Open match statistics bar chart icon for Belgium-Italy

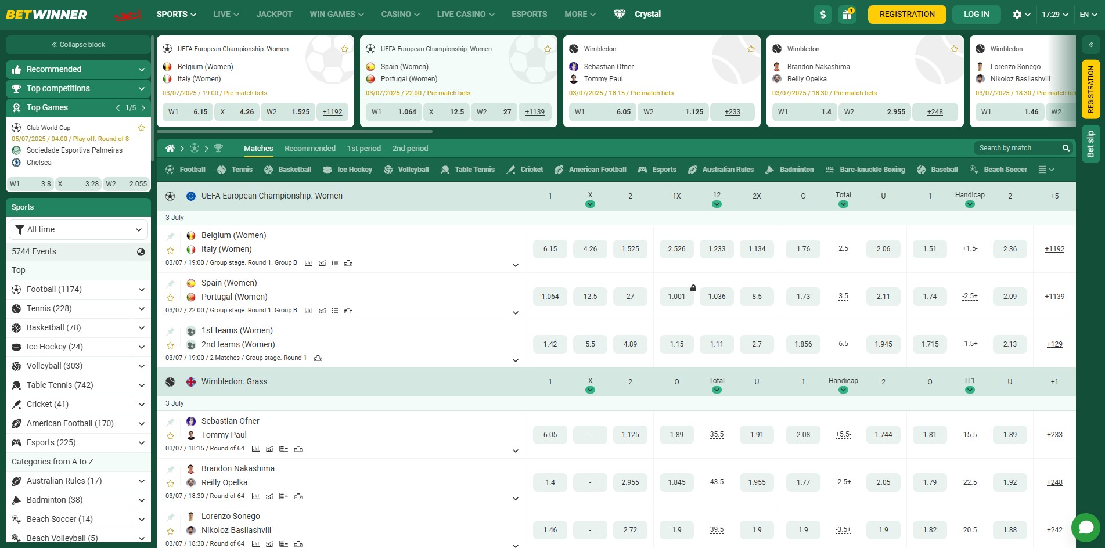[308, 262]
